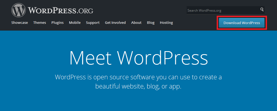The width and height of the screenshot is (277, 111).
Task: Open the Mobile menu item
Action: 75,23
